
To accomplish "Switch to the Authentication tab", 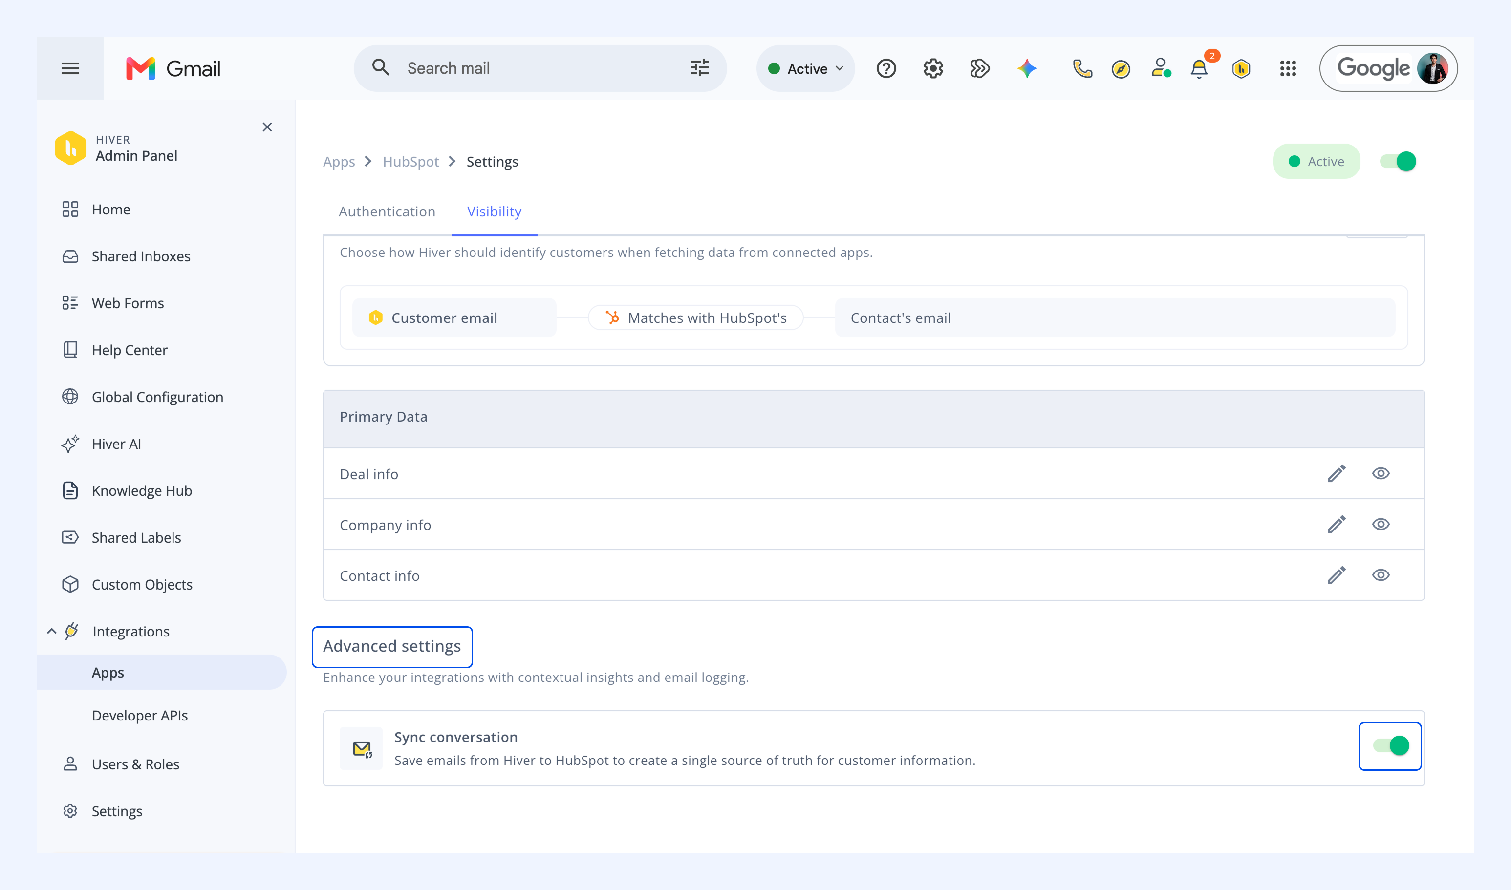I will 387,212.
